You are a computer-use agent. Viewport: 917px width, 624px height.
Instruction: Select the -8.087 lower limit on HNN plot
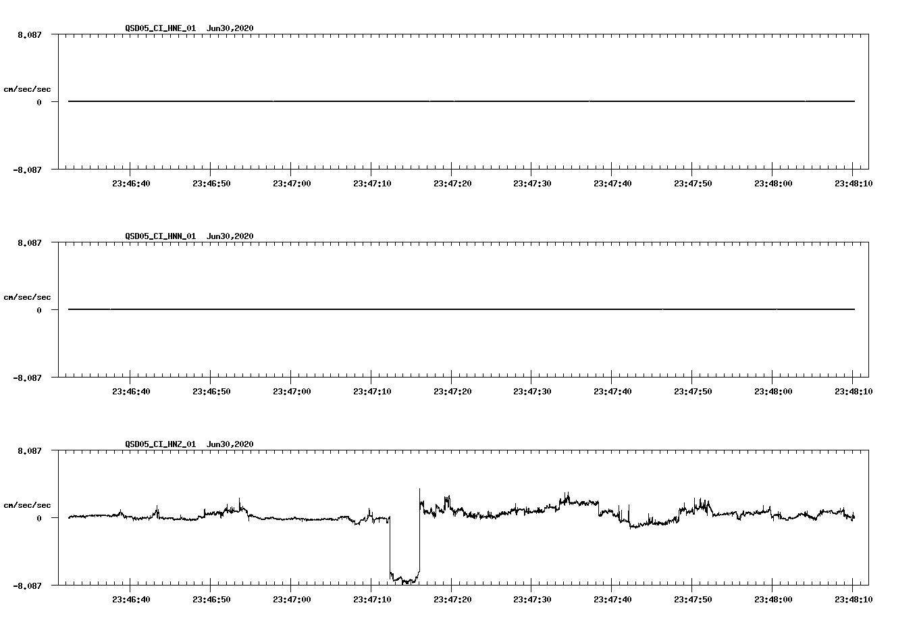28,378
